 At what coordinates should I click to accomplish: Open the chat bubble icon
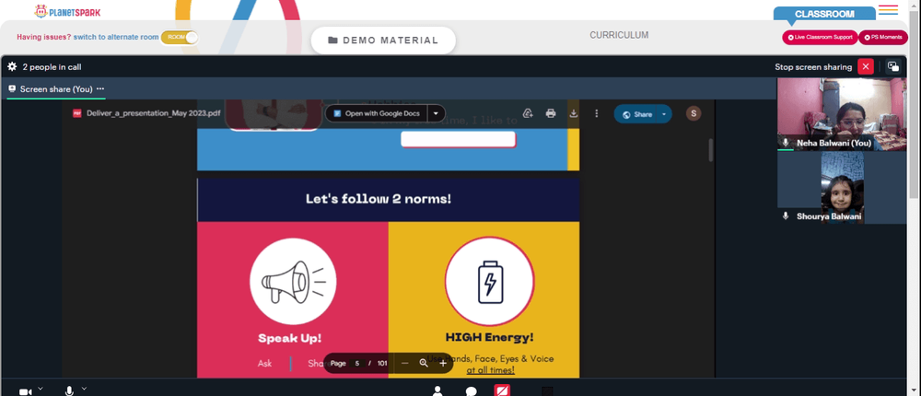[x=471, y=391]
